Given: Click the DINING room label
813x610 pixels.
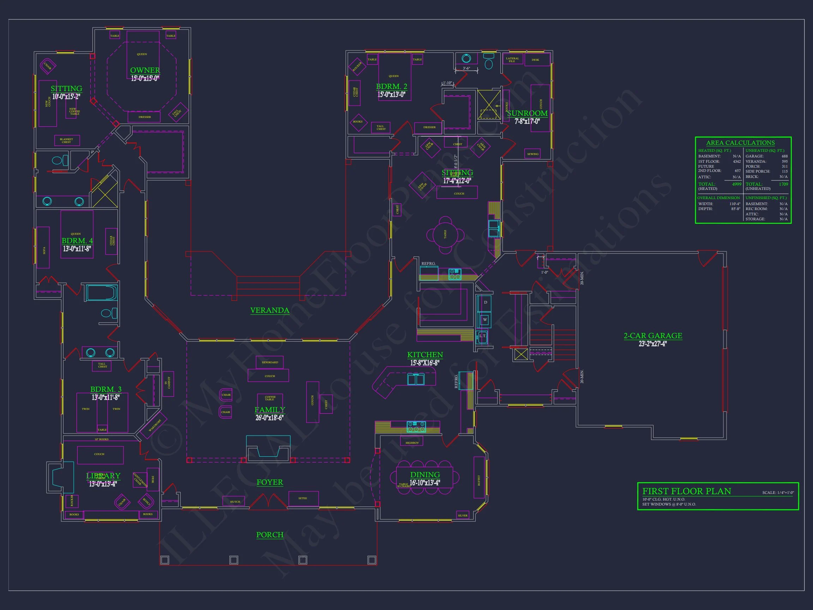Looking at the screenshot, I should click(x=425, y=475).
